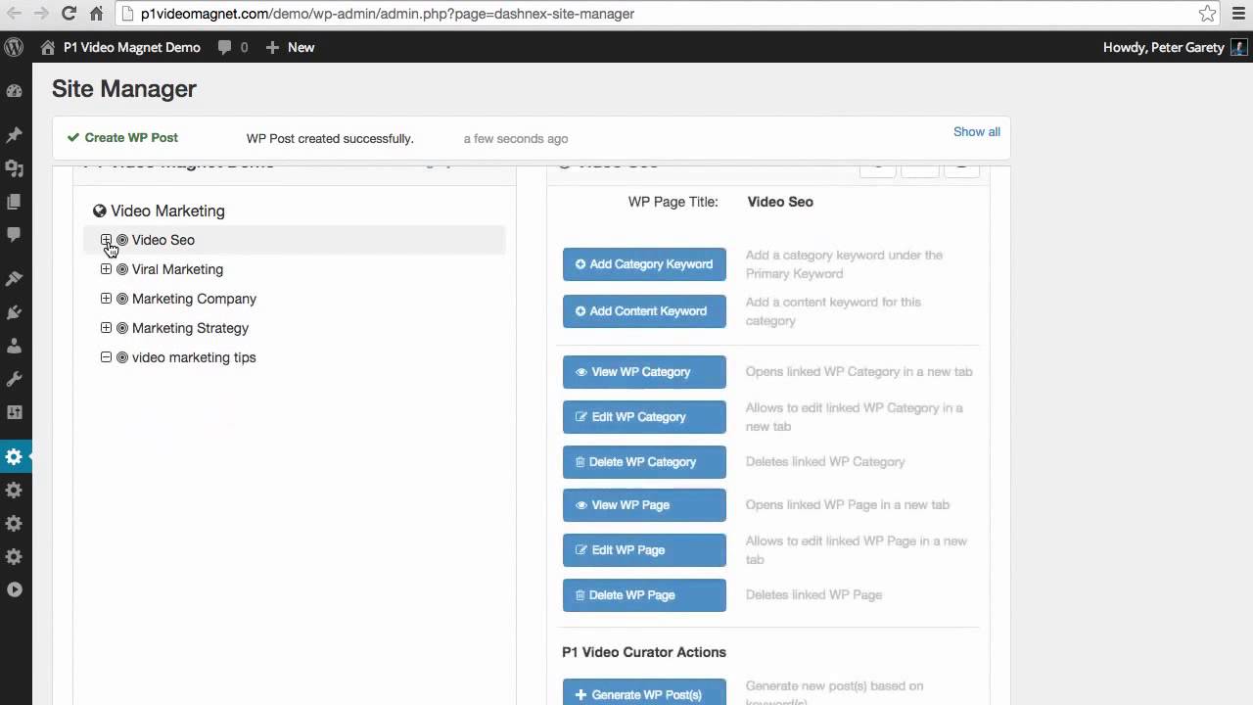Screen dimensions: 1253x705
Task: Expand the Marketing Strategy tree node
Action: pyautogui.click(x=106, y=328)
